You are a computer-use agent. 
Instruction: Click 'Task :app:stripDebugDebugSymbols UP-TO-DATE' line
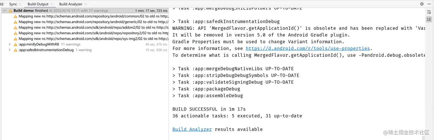[x=236, y=75]
